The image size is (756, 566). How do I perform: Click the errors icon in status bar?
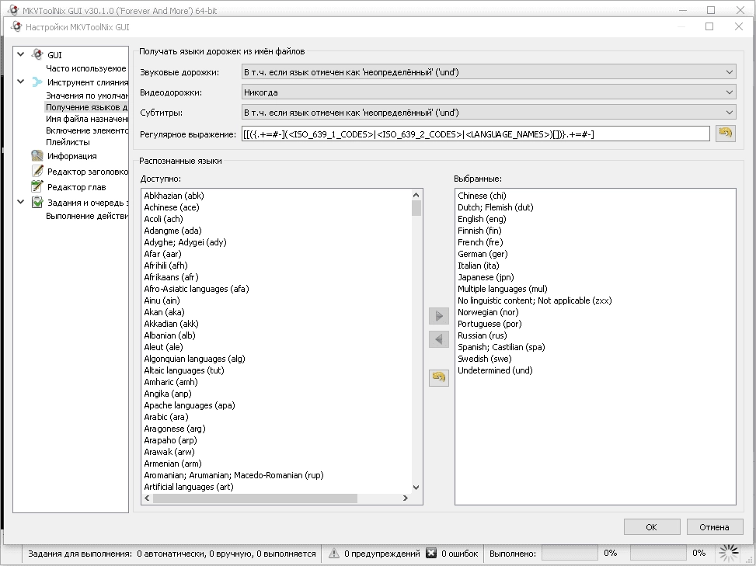(x=431, y=554)
